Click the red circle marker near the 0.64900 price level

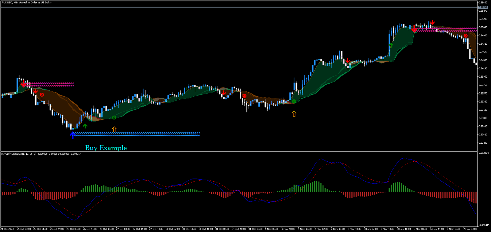[x=466, y=36]
